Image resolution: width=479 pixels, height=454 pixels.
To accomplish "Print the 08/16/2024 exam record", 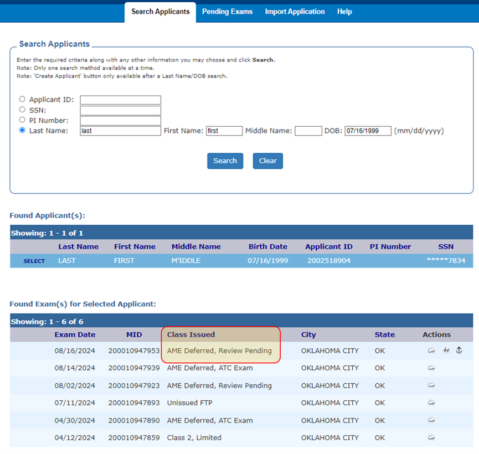I will pyautogui.click(x=431, y=350).
